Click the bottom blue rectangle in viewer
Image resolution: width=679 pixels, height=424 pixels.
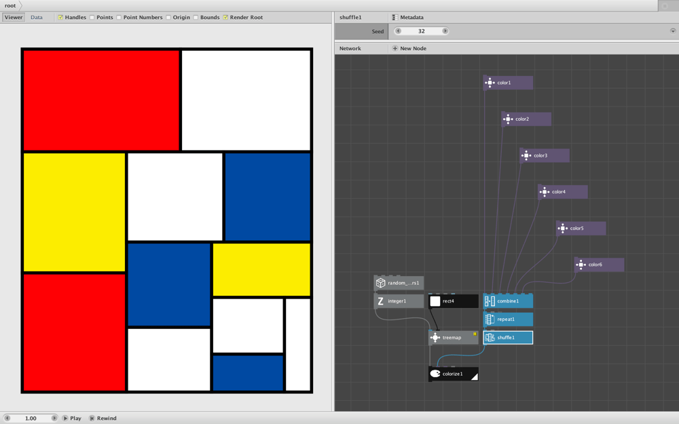point(248,373)
